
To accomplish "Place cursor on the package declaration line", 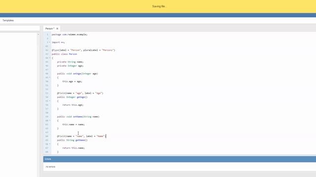I will (x=70, y=34).
